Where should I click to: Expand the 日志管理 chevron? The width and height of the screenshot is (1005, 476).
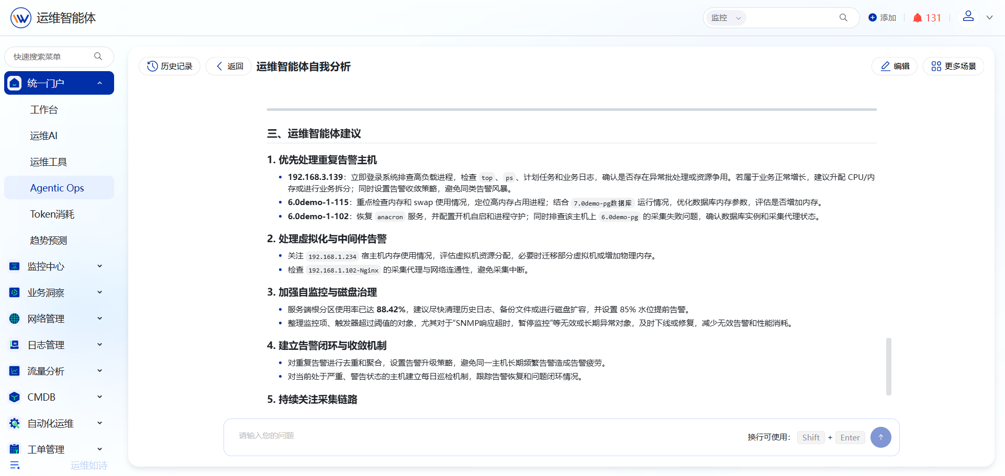click(x=99, y=345)
